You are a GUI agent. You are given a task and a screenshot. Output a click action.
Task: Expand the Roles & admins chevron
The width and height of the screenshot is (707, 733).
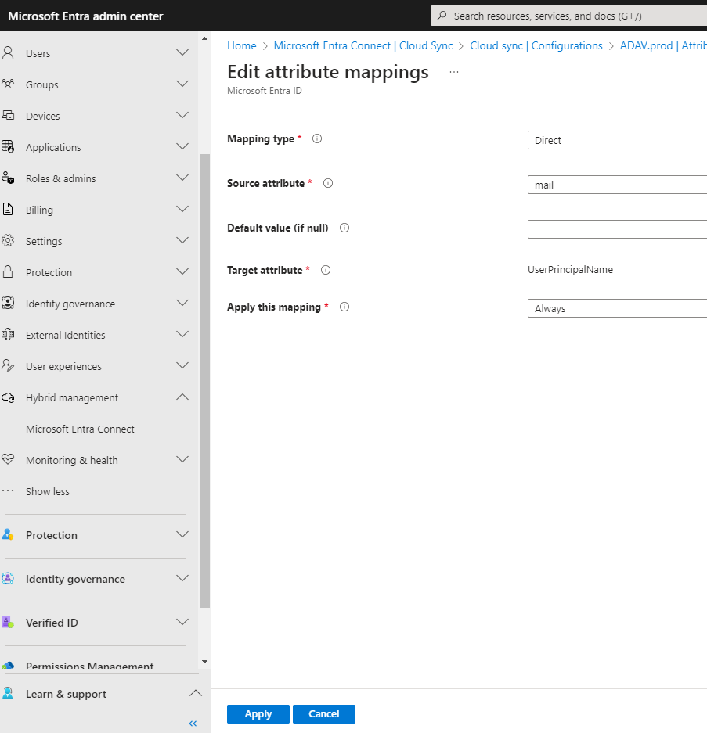(182, 178)
